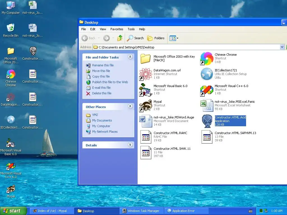Collapse the Other Places panel
Viewport: 287px width, 215px height.
pos(130,106)
